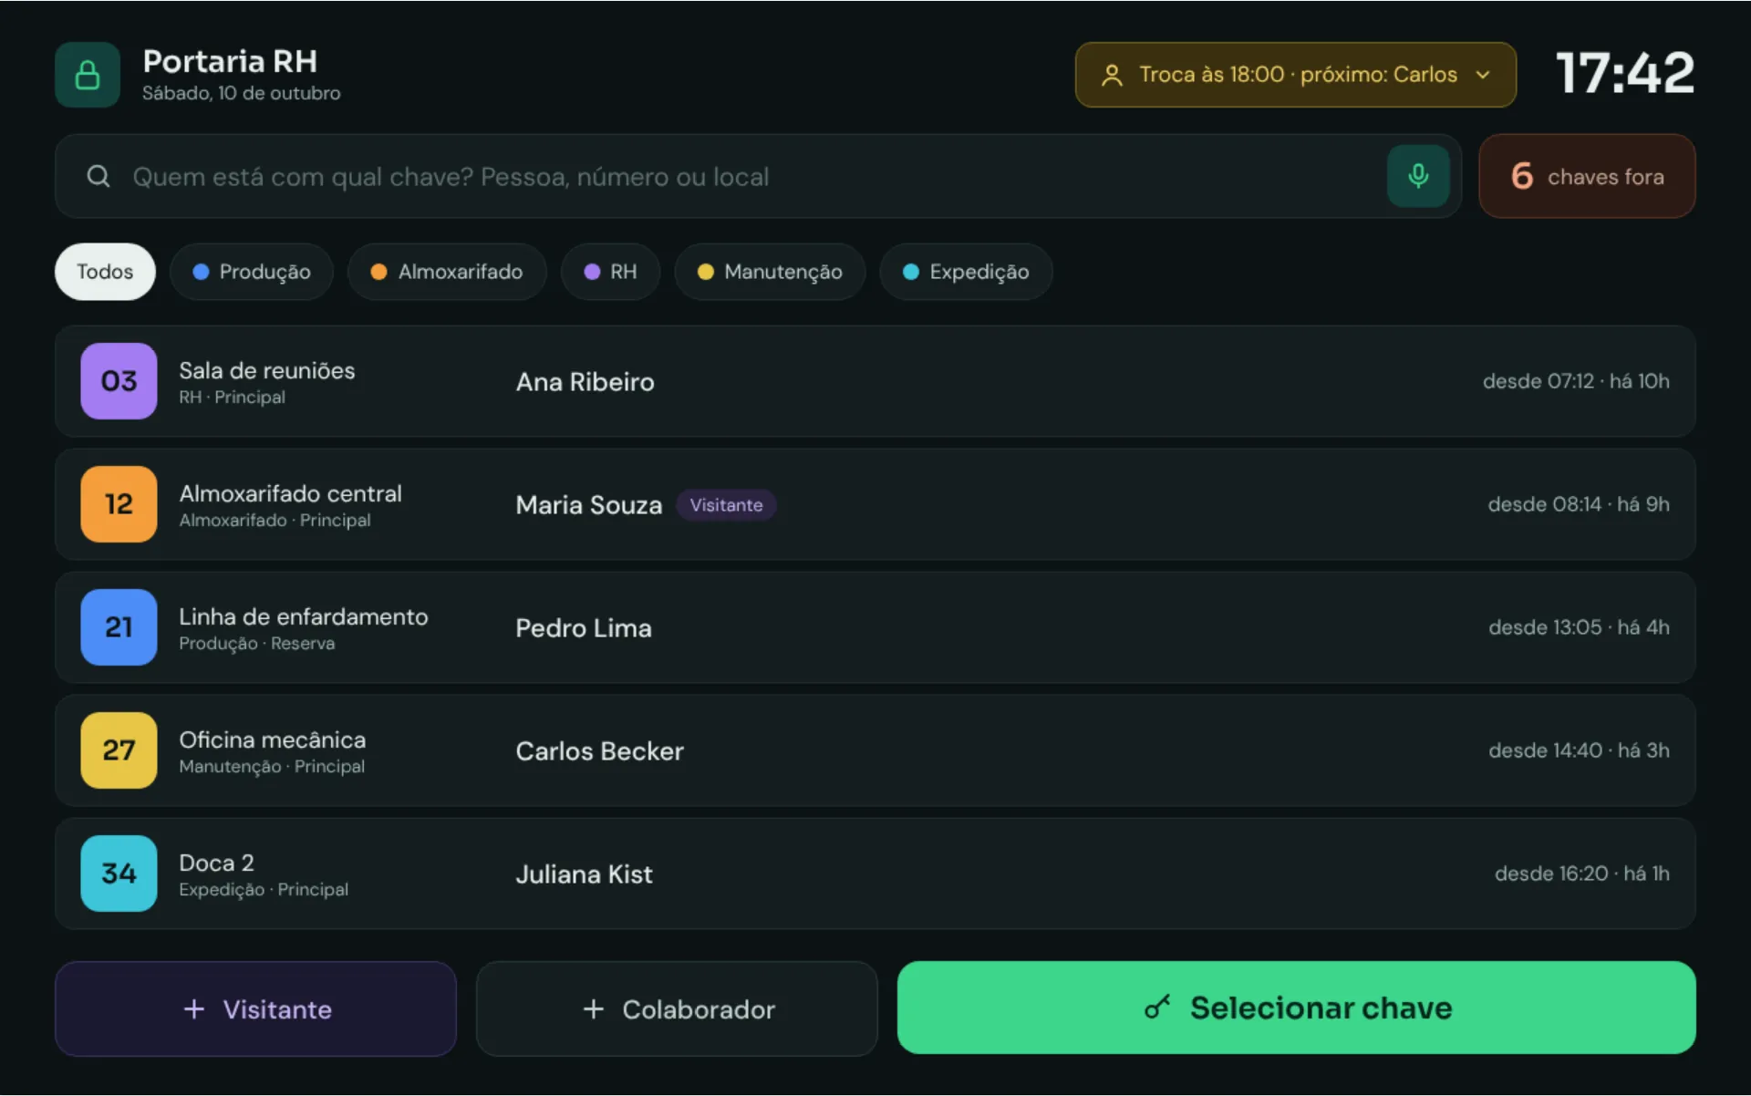Filter by Almoxarifado sector
This screenshot has height=1096, width=1751.
447,272
